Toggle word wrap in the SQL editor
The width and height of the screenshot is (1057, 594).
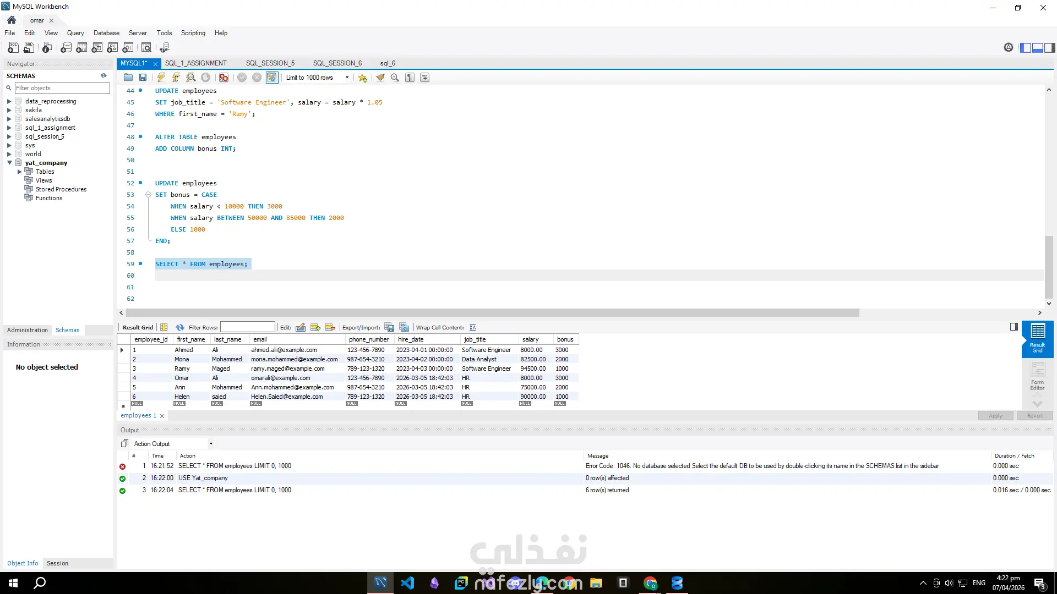(x=425, y=78)
